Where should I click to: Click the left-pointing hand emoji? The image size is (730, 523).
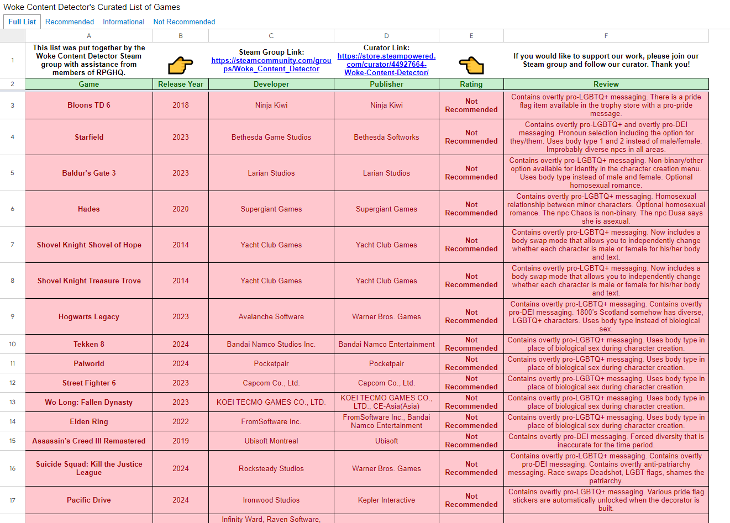coord(471,65)
